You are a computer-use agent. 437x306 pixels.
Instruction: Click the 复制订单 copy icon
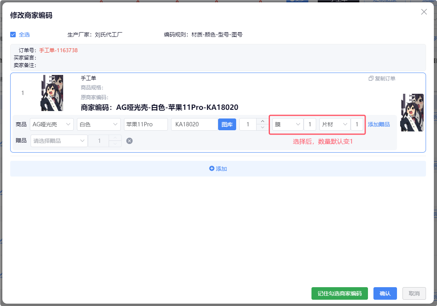tap(371, 78)
